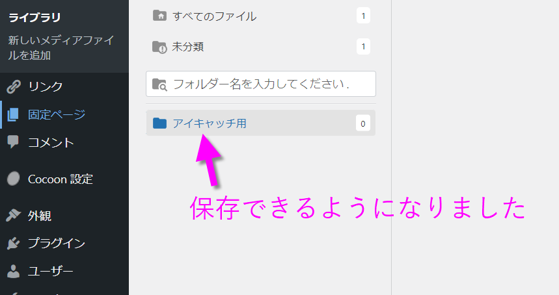Open 新しいメディアファイルを追加 submenu item
559x295 pixels.
pos(61,47)
